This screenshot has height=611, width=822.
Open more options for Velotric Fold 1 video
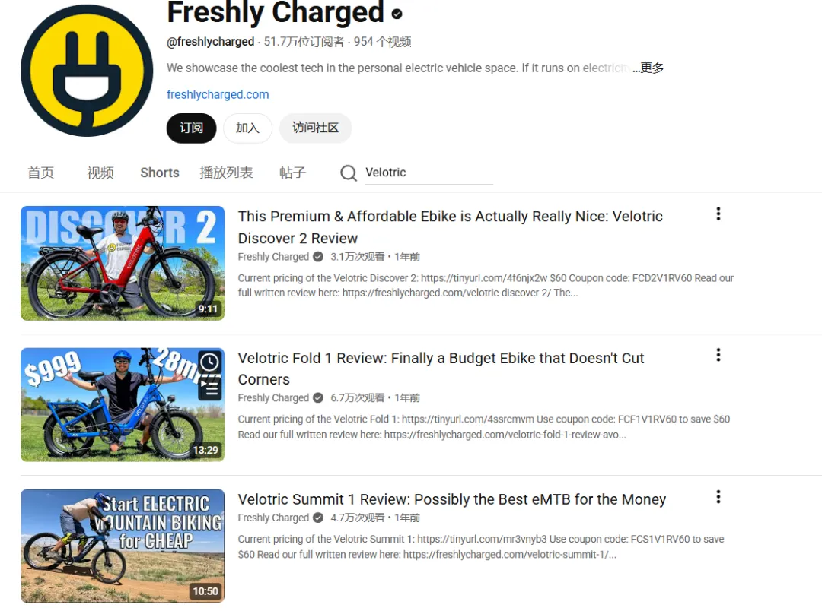click(718, 355)
